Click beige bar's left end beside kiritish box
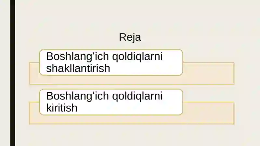Screen dimensions: 260x146 pos(34,113)
